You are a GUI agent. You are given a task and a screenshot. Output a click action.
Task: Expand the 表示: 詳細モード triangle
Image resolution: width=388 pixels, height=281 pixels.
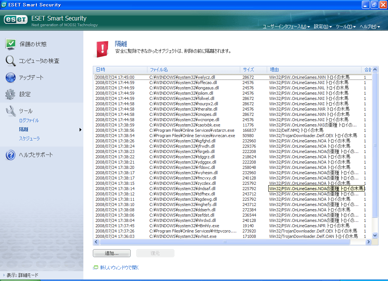pos(4,275)
